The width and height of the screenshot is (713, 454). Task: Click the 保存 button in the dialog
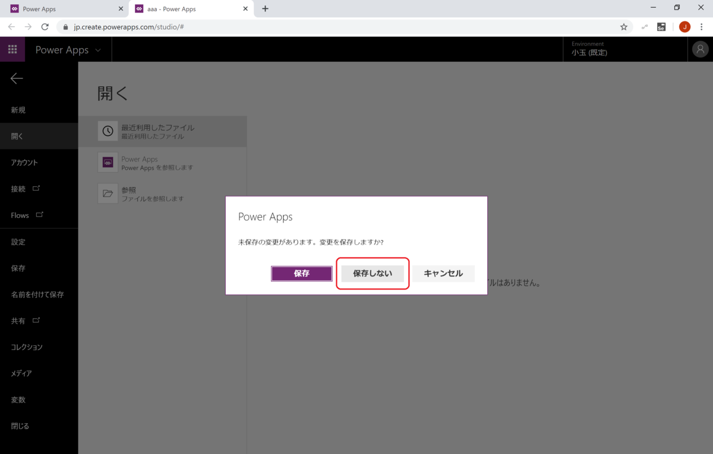click(x=302, y=274)
